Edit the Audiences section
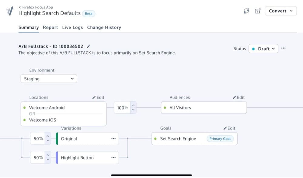The height and width of the screenshot is (178, 303). pyautogui.click(x=239, y=97)
